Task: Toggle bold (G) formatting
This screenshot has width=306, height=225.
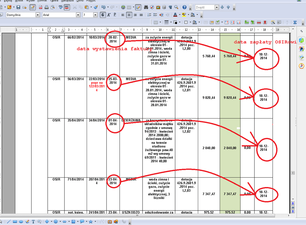Action: tap(103, 15)
